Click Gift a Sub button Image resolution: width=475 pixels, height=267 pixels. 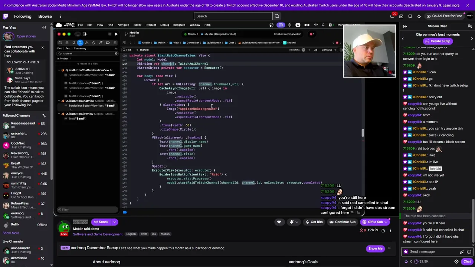tap(374, 222)
